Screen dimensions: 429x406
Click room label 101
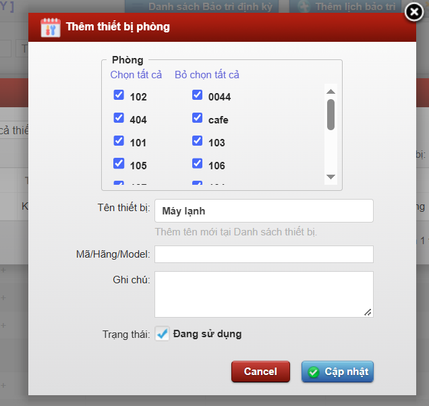click(x=138, y=142)
